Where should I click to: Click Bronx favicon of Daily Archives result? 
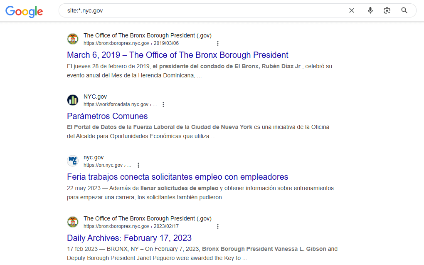[x=73, y=222]
